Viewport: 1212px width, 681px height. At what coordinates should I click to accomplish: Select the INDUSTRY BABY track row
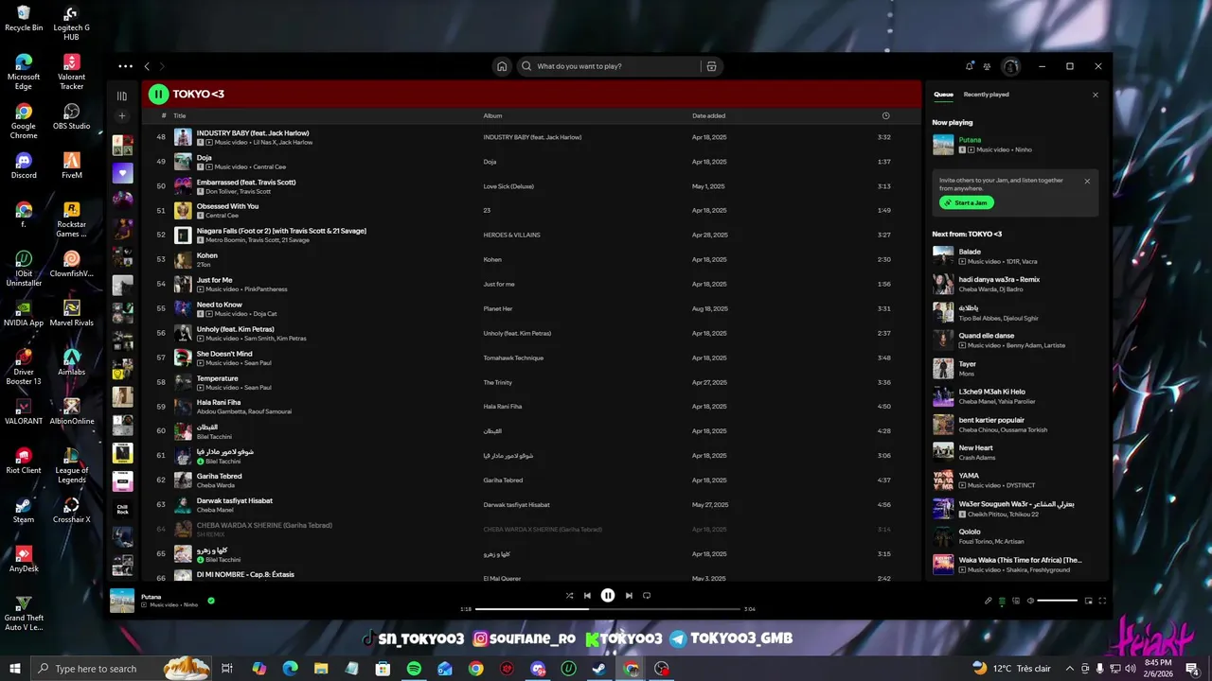pyautogui.click(x=531, y=137)
